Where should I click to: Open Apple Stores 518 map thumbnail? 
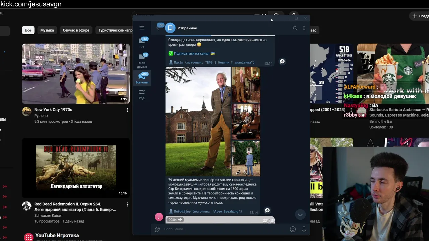(331, 74)
